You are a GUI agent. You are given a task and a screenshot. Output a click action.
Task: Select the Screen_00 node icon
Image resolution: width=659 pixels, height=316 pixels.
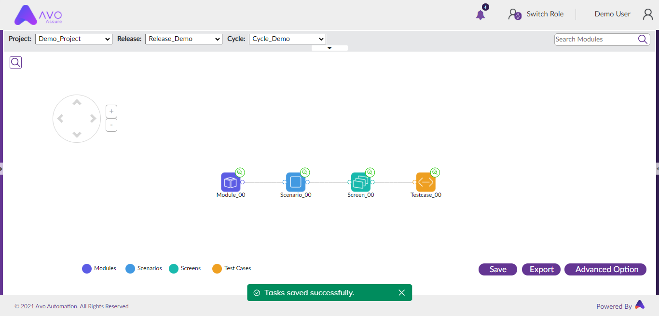361,182
